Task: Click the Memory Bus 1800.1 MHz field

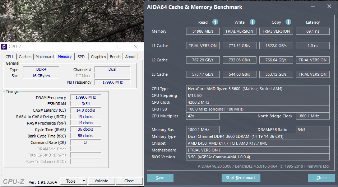Action: tap(203, 130)
